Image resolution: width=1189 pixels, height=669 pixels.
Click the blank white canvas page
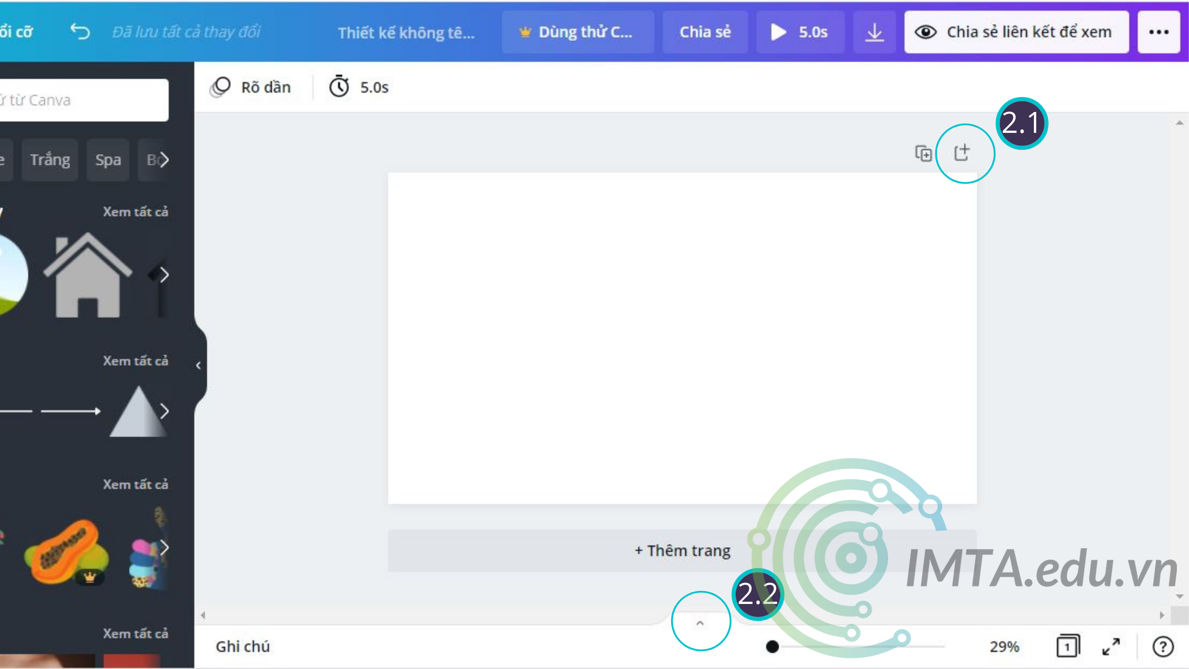[x=682, y=338]
